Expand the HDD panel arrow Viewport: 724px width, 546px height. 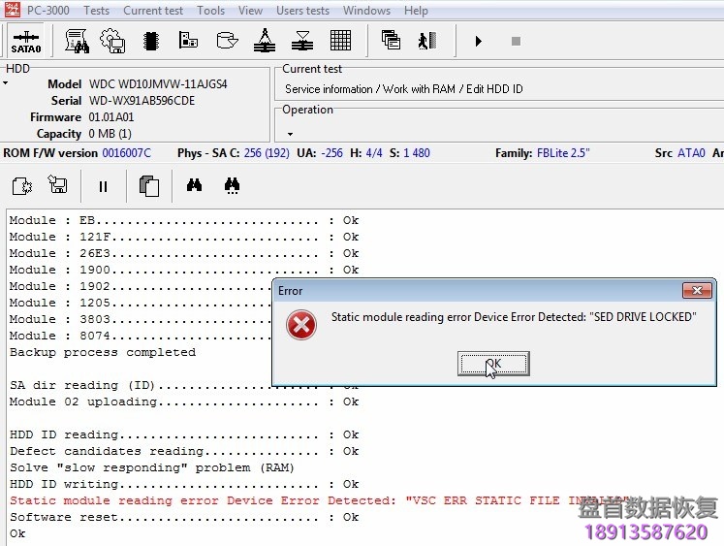[x=6, y=83]
